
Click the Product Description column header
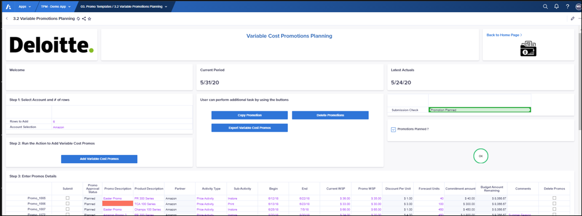pyautogui.click(x=148, y=188)
